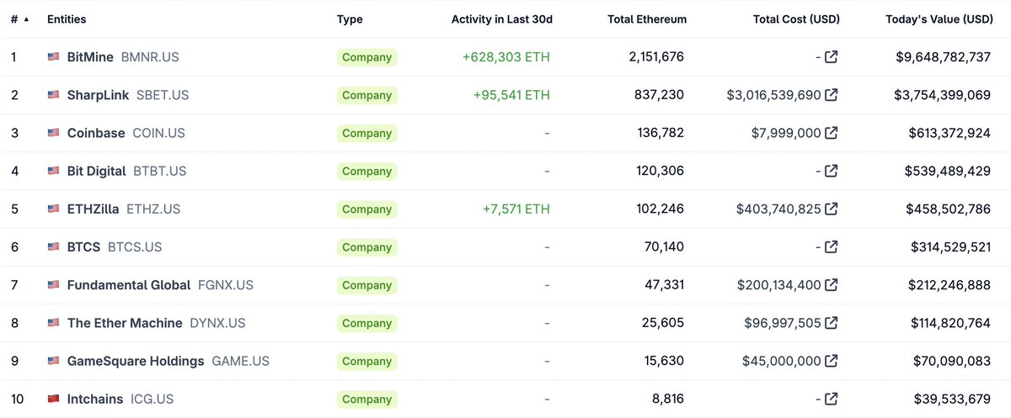Sort by the # rank column arrow

[x=26, y=19]
